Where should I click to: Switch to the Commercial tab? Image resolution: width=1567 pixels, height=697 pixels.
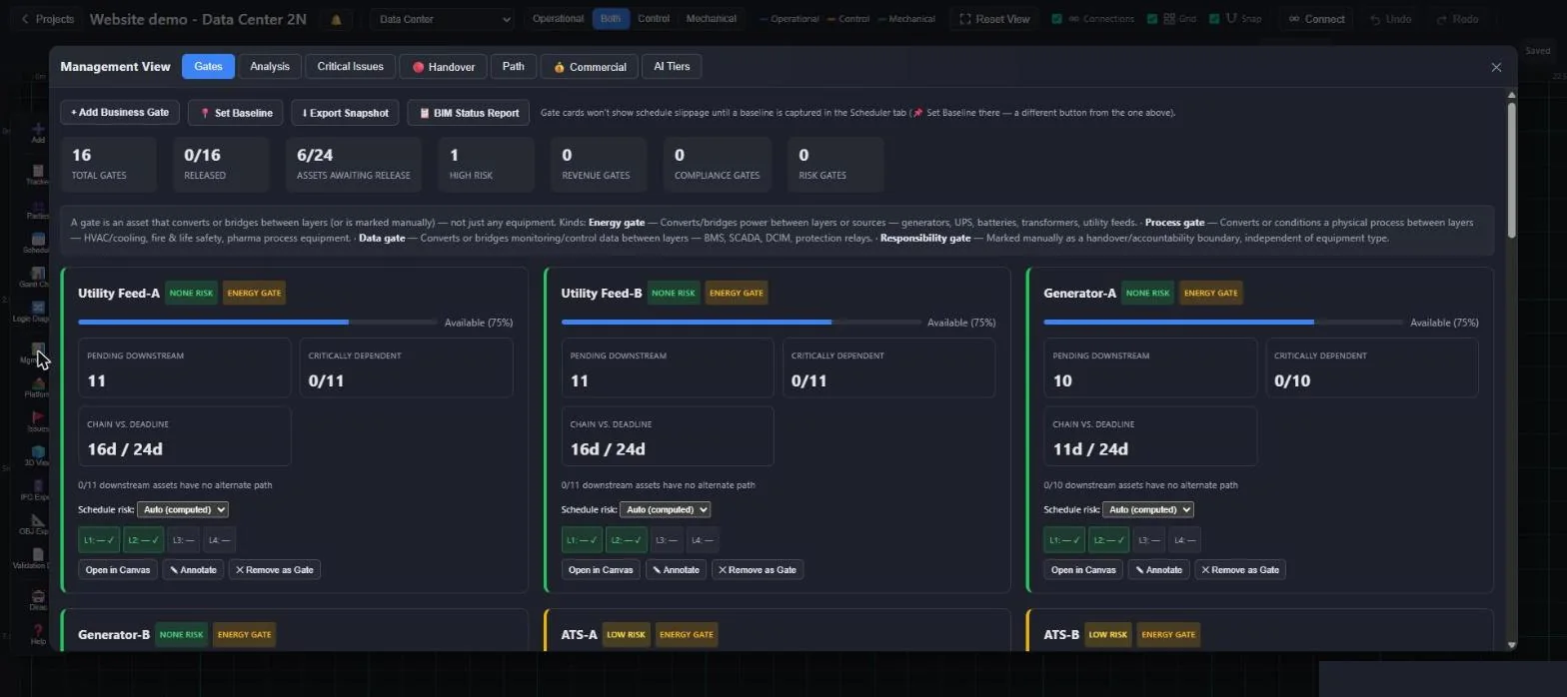click(590, 67)
